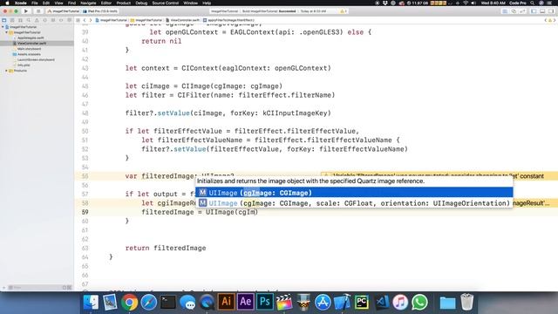Open the Navigate menu
Screen dimensions: 558x314
88,3
